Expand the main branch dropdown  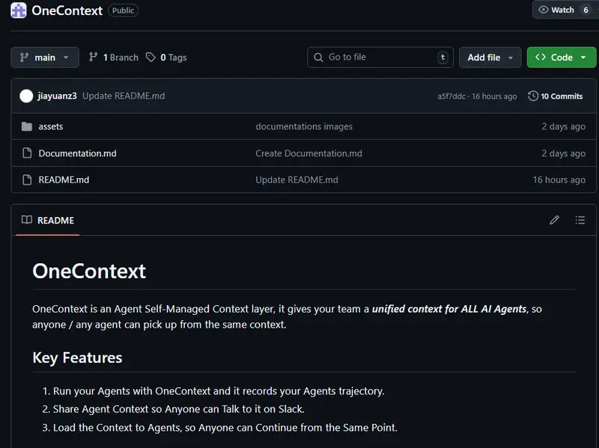(45, 58)
